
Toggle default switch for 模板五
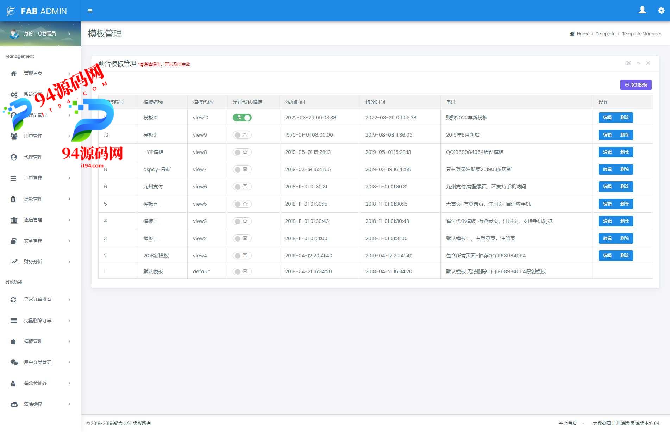[x=242, y=204]
